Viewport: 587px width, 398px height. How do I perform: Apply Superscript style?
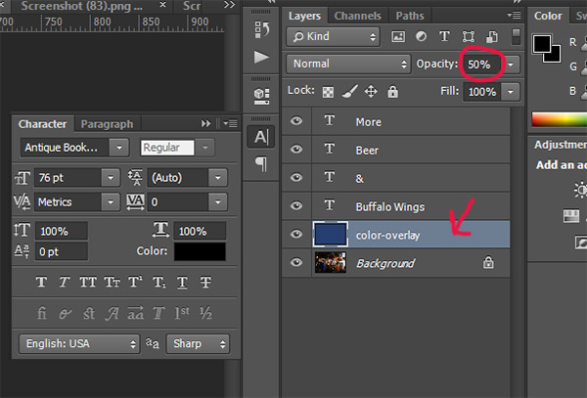(135, 282)
